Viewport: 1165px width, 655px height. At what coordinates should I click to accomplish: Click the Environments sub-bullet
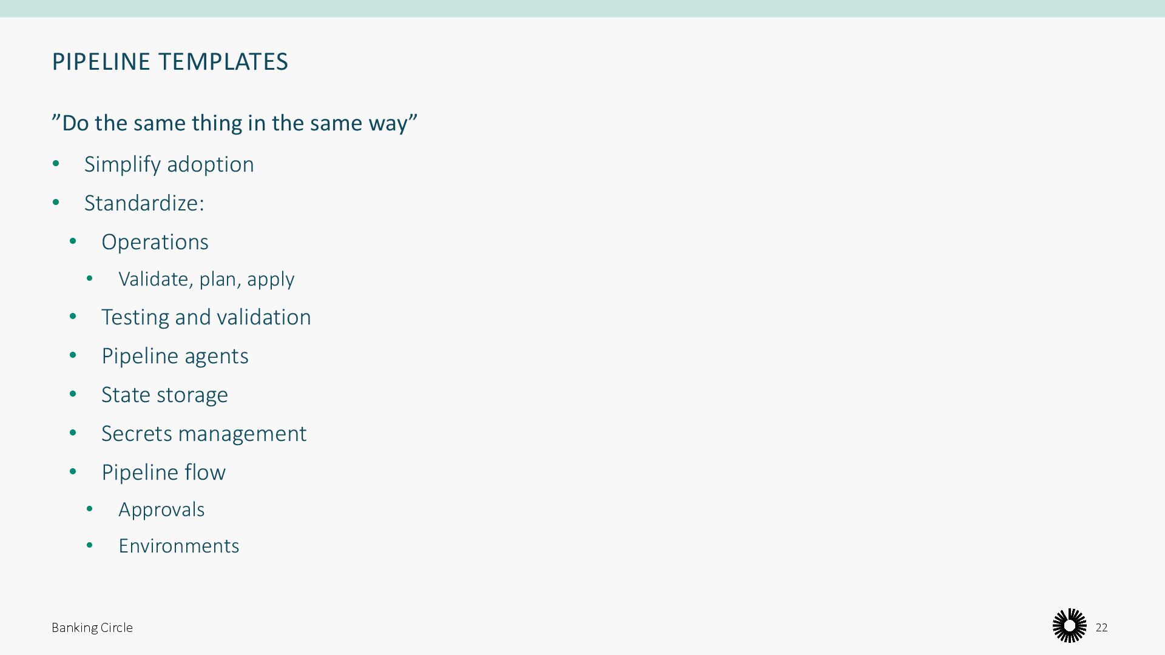pos(178,546)
